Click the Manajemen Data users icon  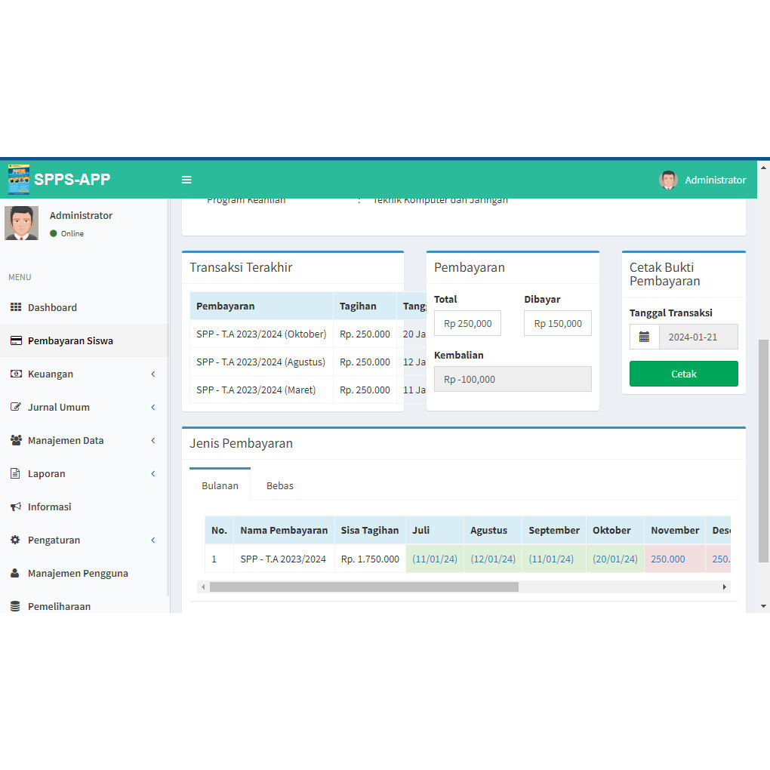pyautogui.click(x=16, y=441)
